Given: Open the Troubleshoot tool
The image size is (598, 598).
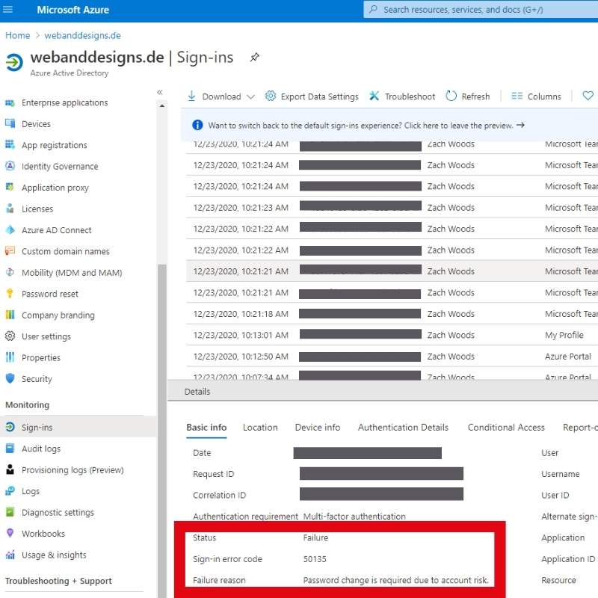Looking at the screenshot, I should (402, 96).
